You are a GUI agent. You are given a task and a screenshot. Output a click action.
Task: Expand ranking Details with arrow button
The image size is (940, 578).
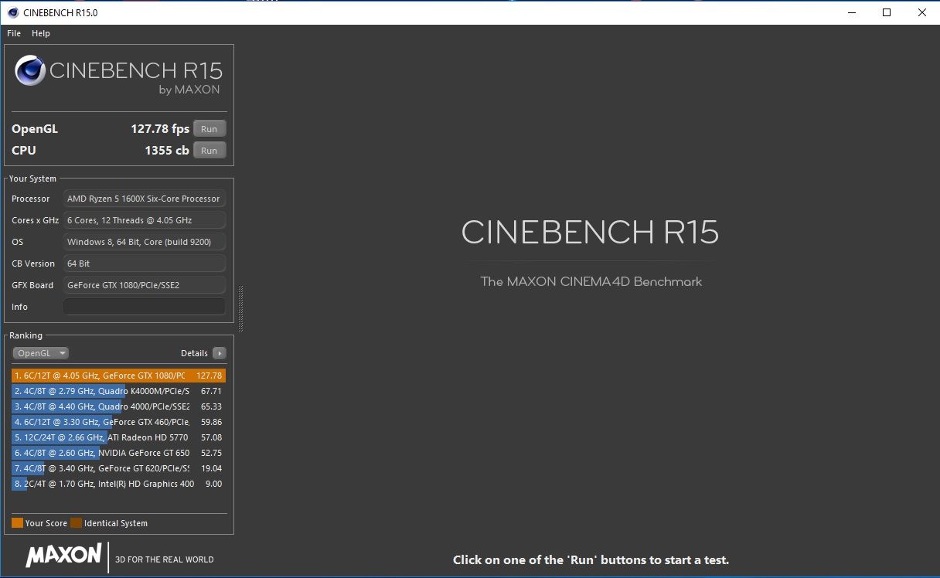(220, 353)
